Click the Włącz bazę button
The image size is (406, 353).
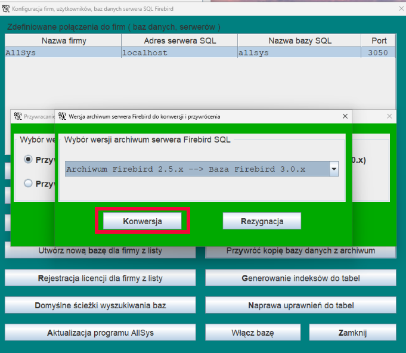(x=253, y=332)
